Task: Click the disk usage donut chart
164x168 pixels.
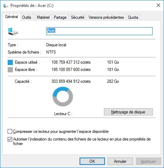Action: point(63,96)
